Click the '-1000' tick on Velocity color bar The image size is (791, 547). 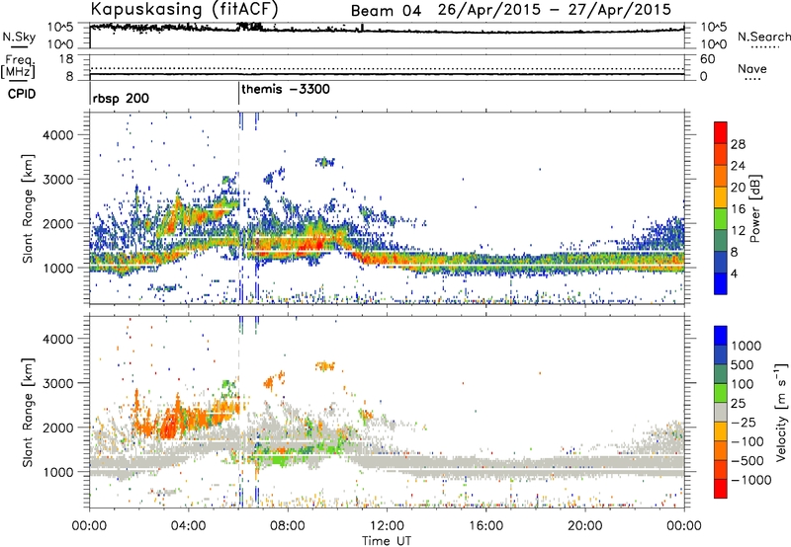tap(750, 480)
